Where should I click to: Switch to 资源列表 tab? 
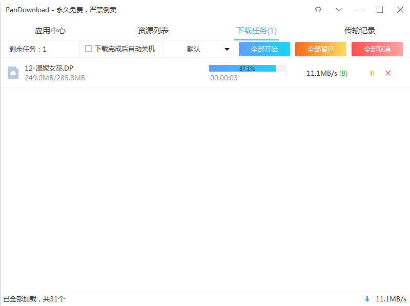pyautogui.click(x=153, y=31)
